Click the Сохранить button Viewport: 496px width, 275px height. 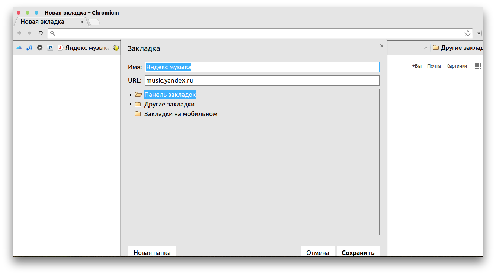click(x=358, y=251)
